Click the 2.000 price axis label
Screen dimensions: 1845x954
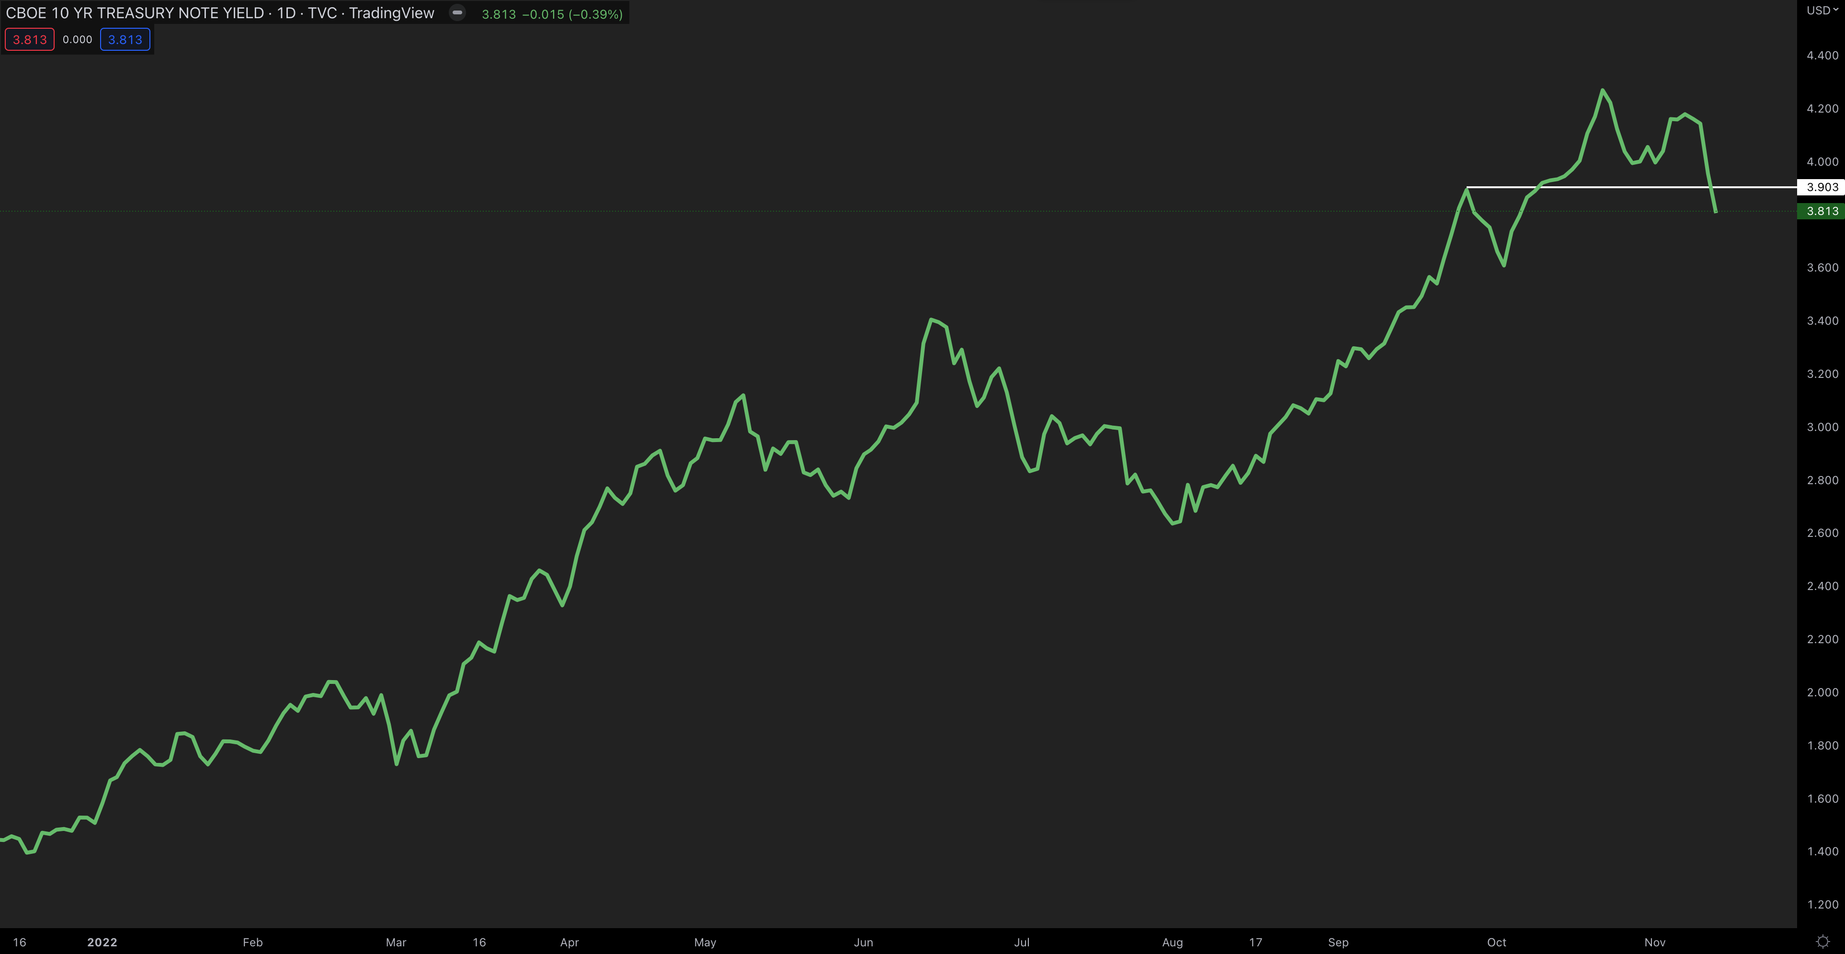1822,692
